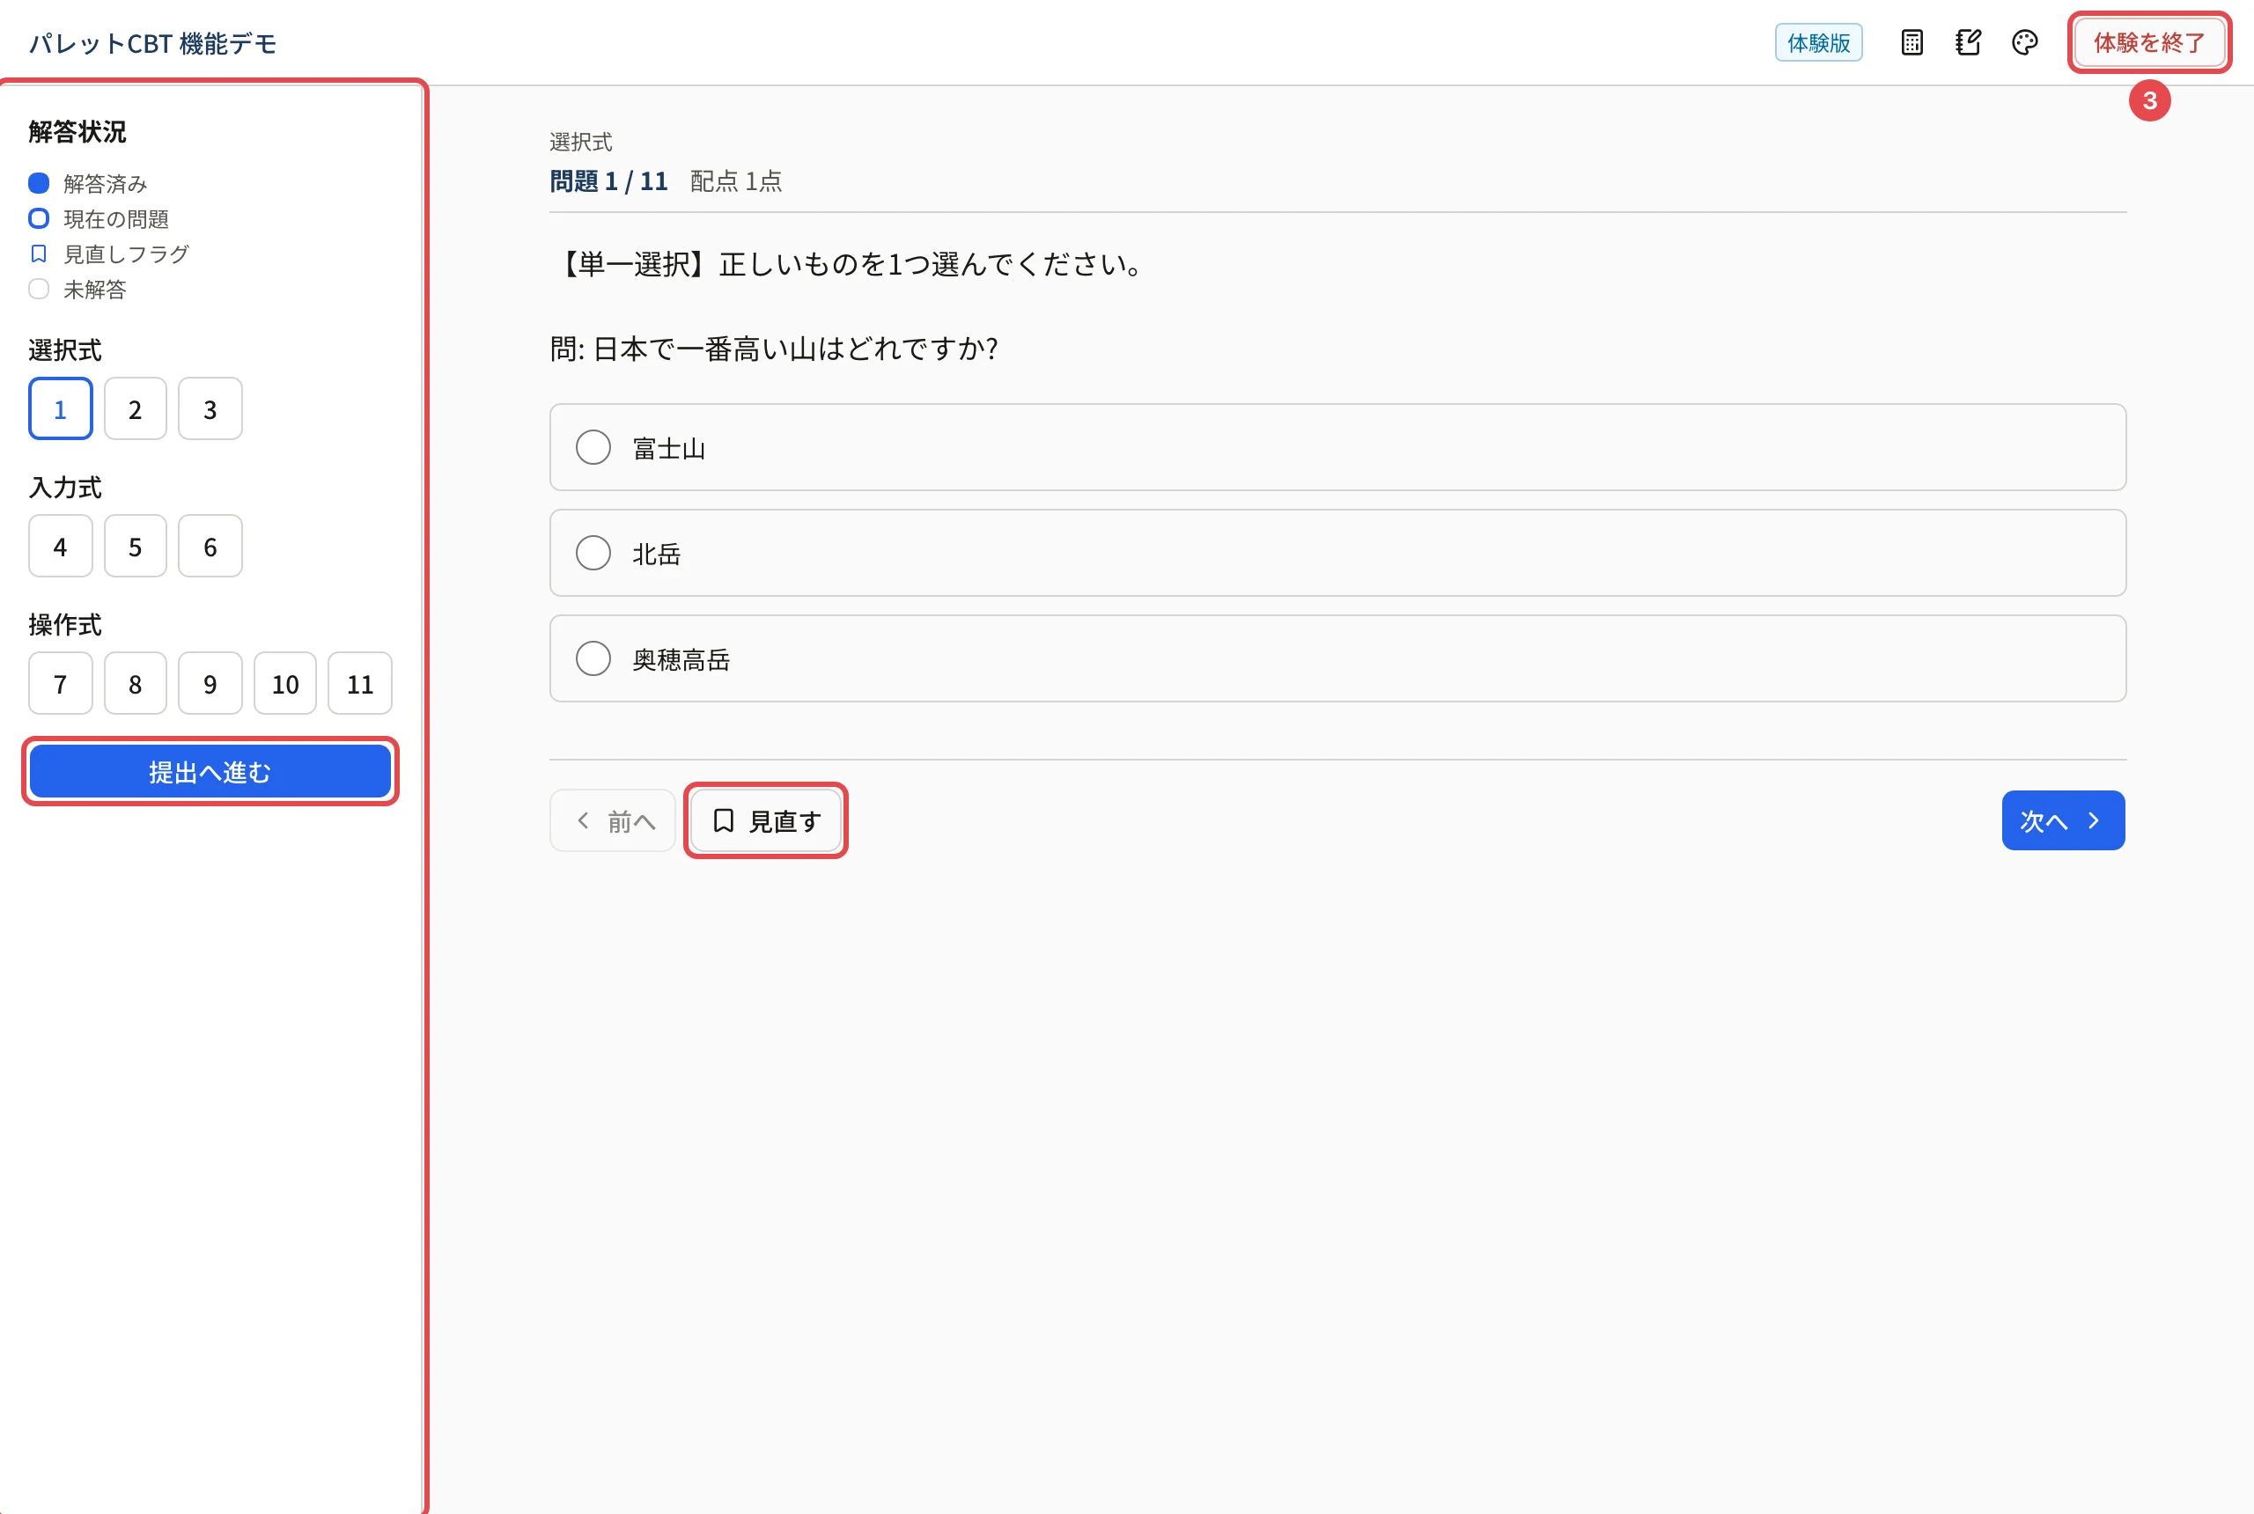Viewport: 2254px width, 1514px height.
Task: Jump to question 2 in 選択式
Action: (136, 409)
